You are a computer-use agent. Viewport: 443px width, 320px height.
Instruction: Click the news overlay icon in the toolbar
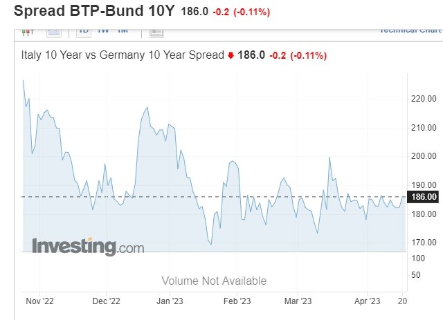point(156,31)
